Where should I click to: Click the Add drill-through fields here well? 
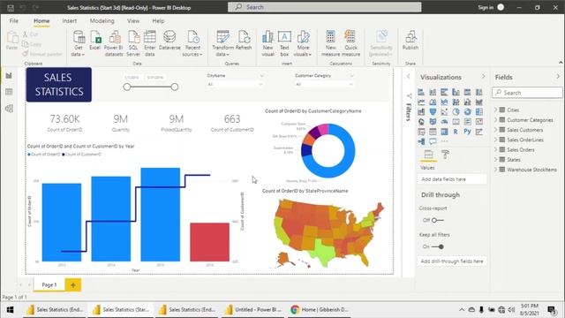pos(452,261)
